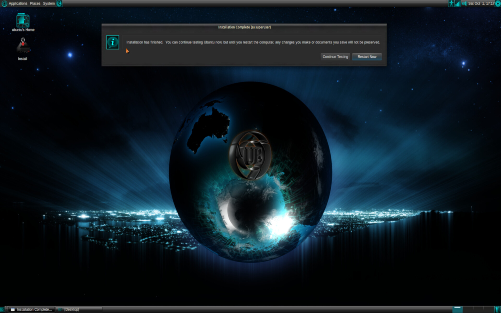Open the date and time clock
501x313 pixels.
(x=481, y=3)
